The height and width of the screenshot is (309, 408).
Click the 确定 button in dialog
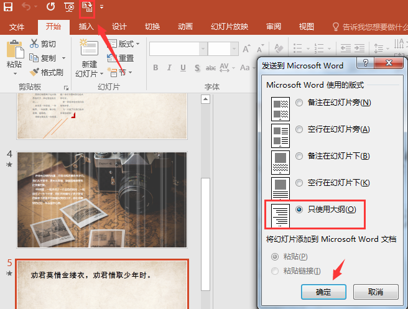tap(323, 292)
